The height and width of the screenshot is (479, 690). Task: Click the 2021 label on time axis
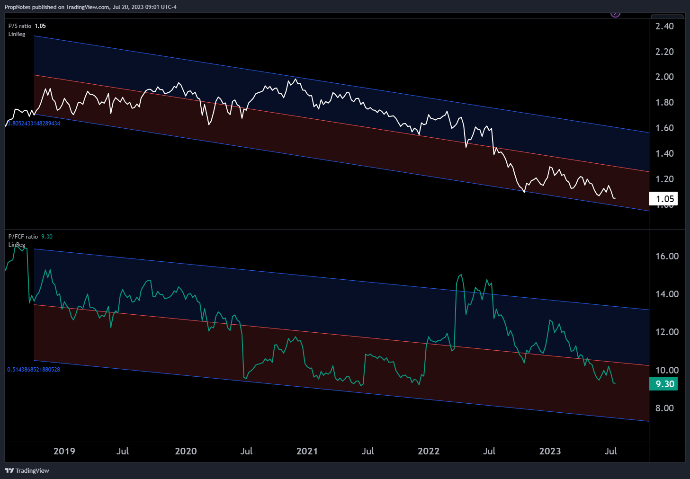click(x=307, y=451)
